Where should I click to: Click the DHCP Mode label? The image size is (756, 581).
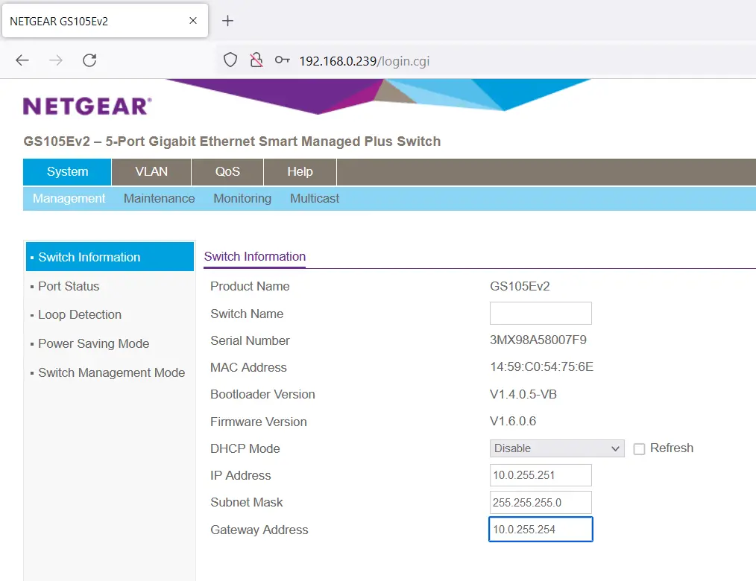[x=245, y=448]
